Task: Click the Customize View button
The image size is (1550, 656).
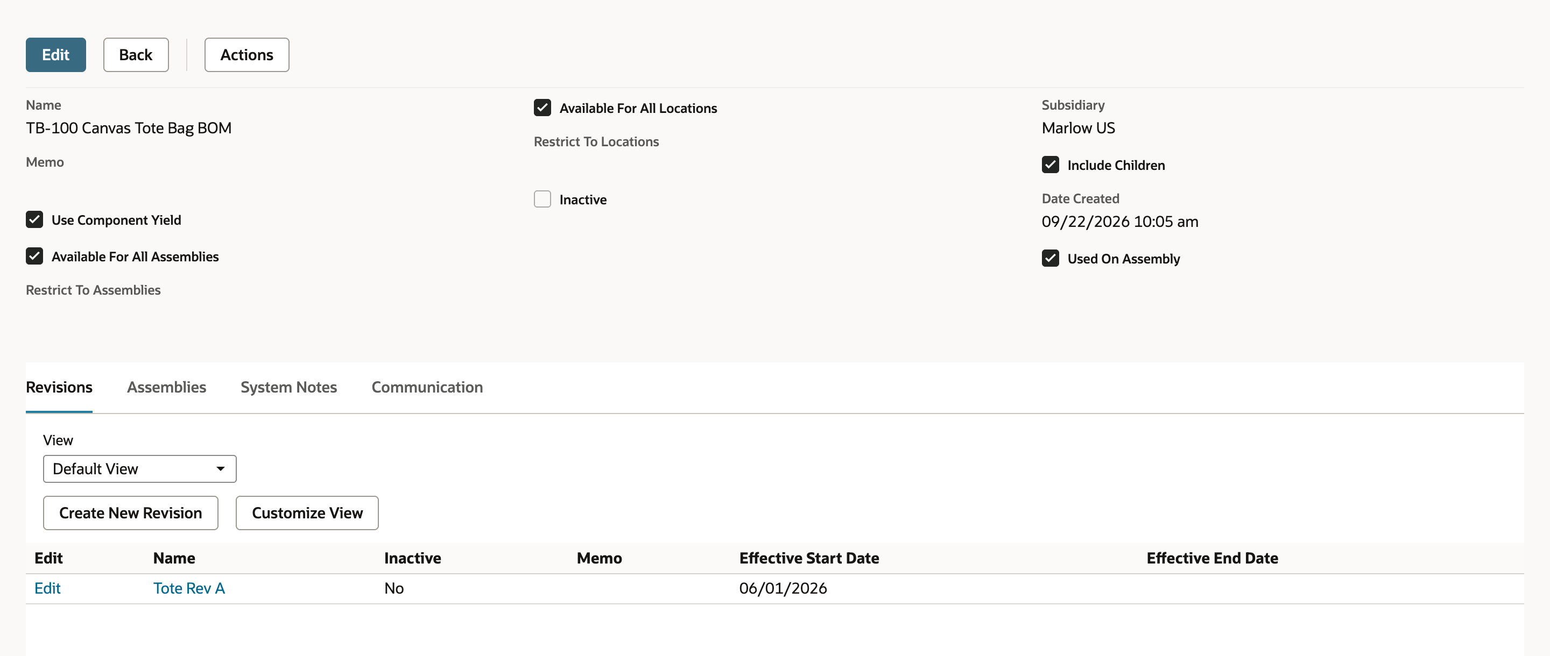Action: pyautogui.click(x=307, y=513)
